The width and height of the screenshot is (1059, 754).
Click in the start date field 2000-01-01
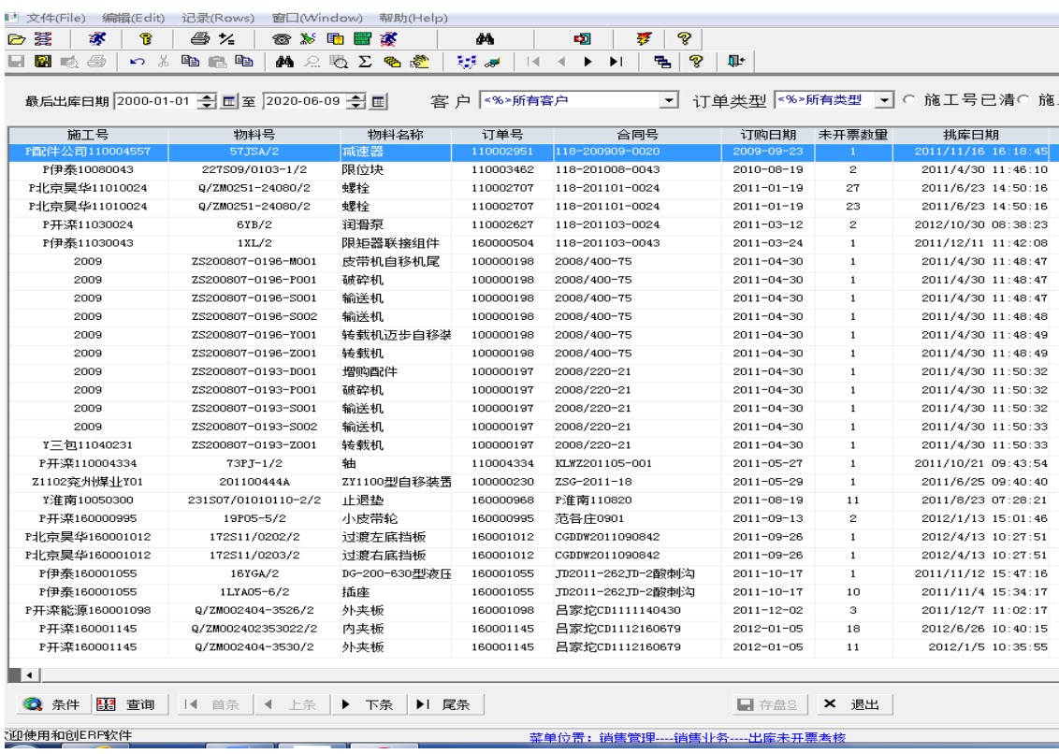156,101
